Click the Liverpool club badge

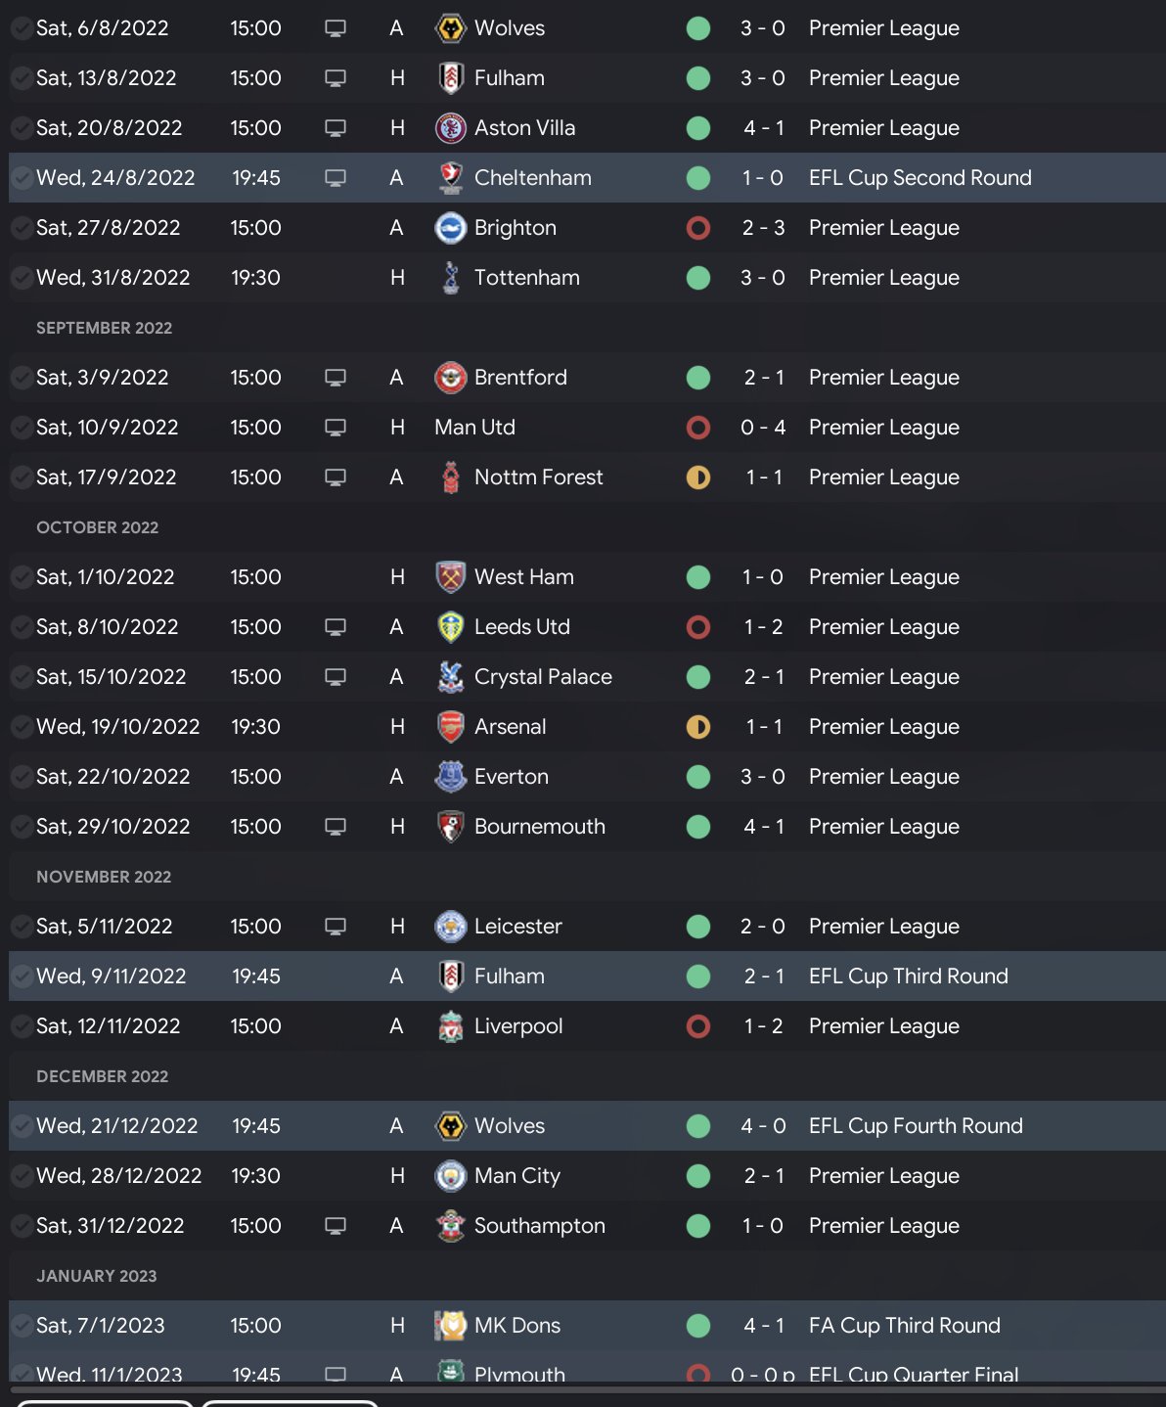[450, 1026]
